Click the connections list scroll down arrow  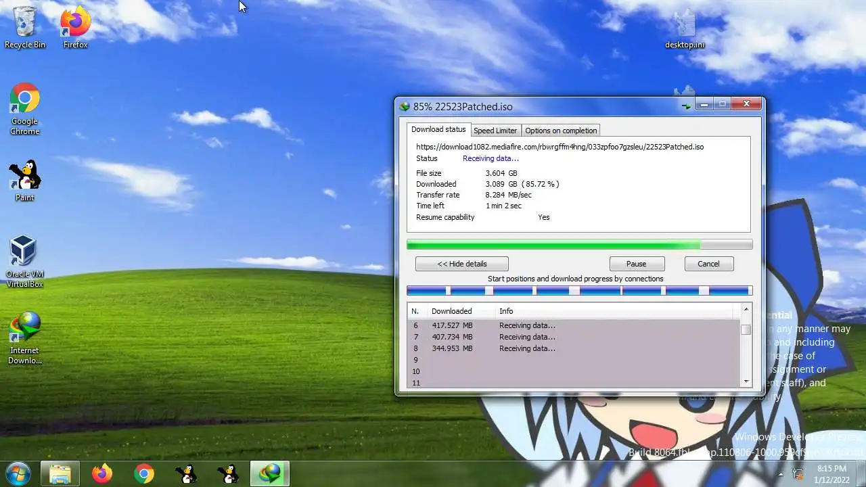pyautogui.click(x=746, y=382)
